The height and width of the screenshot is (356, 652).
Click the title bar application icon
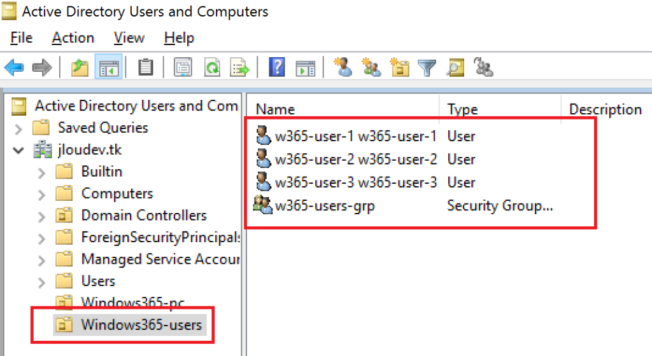(9, 11)
